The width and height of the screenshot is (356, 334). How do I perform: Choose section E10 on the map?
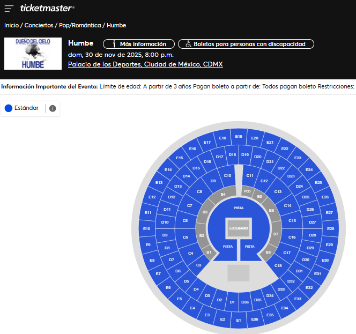pyautogui.click(x=147, y=228)
